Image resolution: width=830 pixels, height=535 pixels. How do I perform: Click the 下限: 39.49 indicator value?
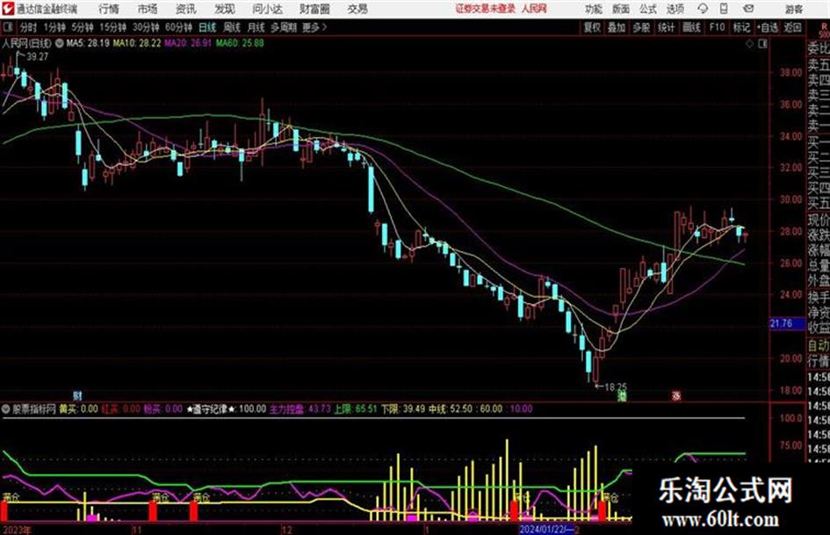[403, 408]
